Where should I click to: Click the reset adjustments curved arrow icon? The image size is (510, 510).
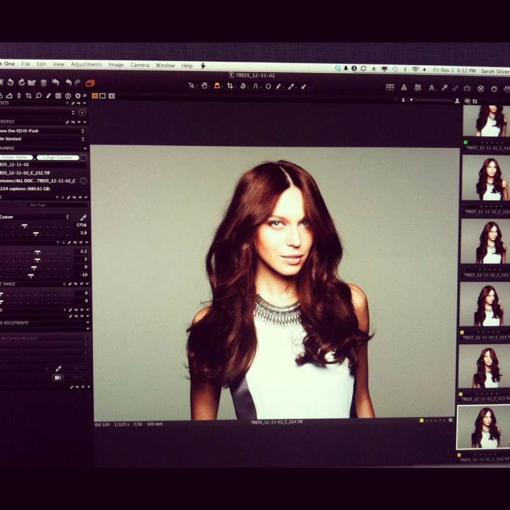[55, 82]
